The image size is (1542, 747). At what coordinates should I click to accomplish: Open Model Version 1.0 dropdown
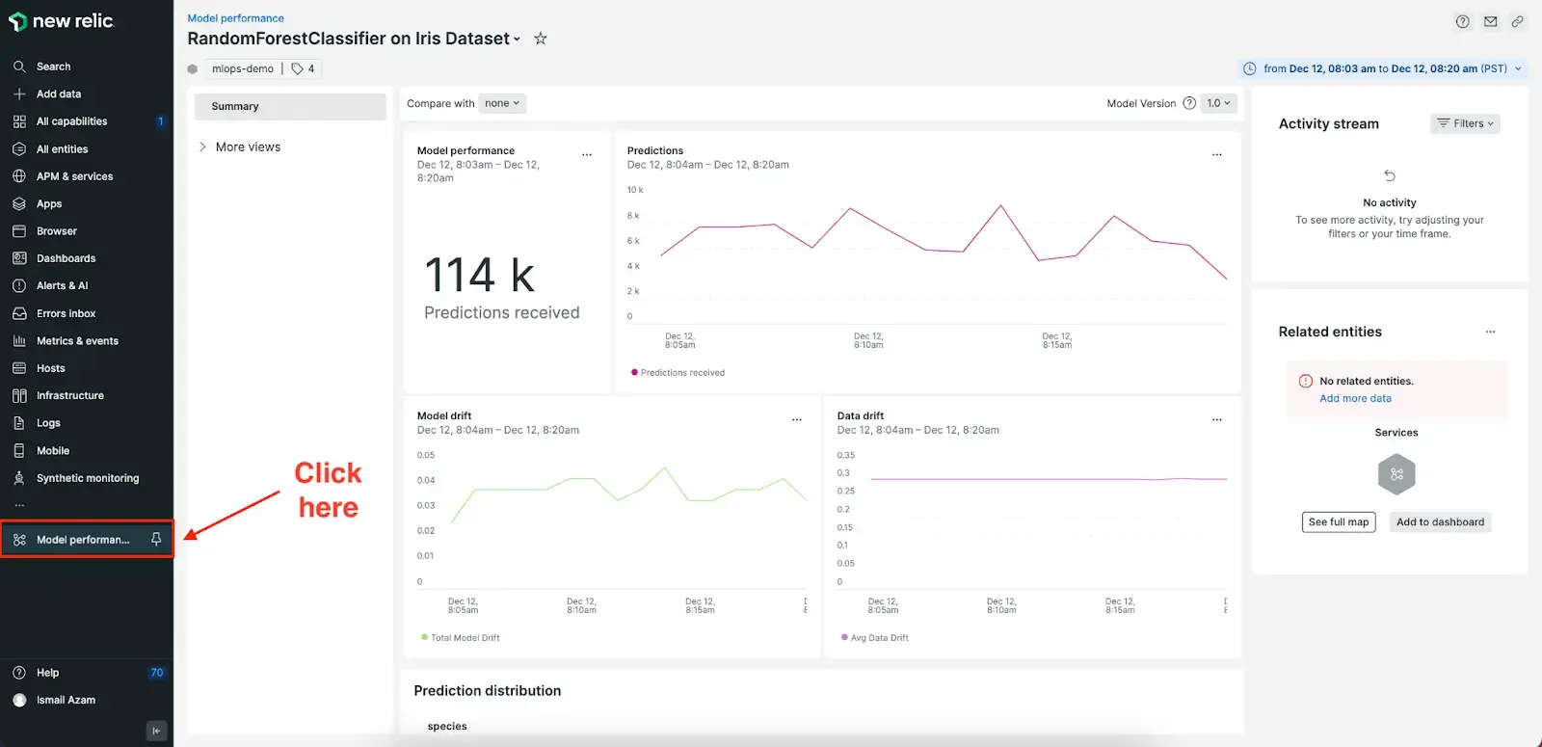(x=1219, y=103)
